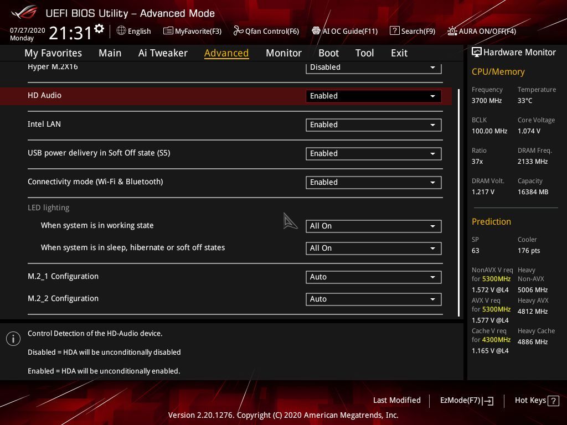Open the HD Audio Enabled dropdown
Screen dimensions: 567x425
coord(374,96)
